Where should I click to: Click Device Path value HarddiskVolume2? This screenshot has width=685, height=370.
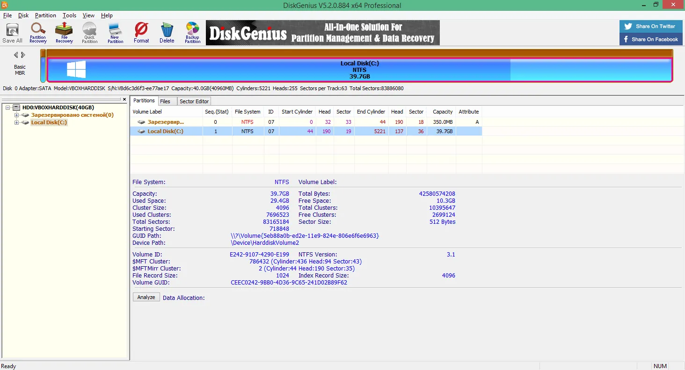[x=265, y=243]
